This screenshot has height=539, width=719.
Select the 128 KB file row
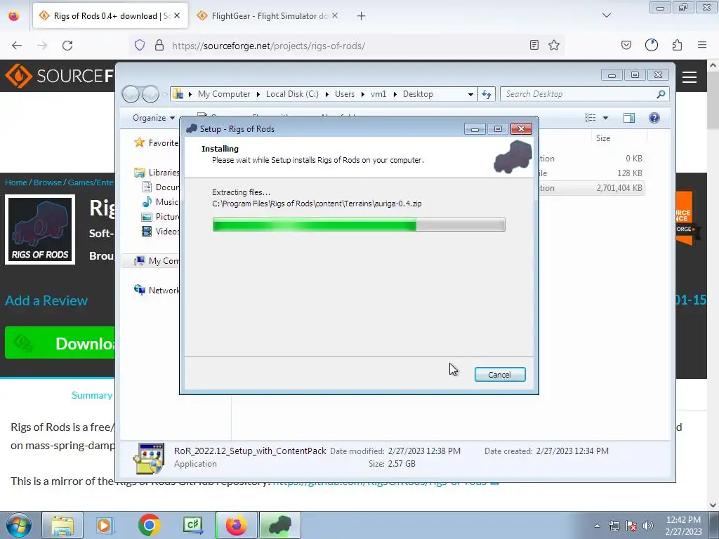click(591, 173)
